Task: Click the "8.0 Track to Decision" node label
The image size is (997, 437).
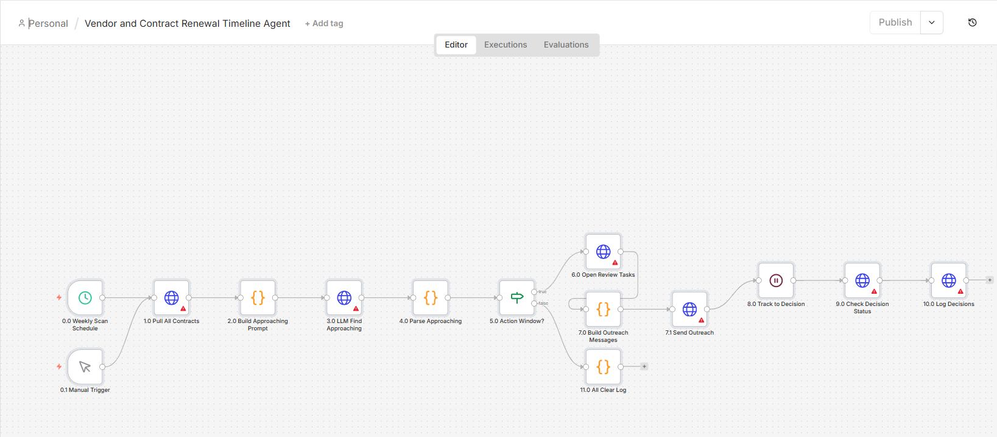Action: 776,304
